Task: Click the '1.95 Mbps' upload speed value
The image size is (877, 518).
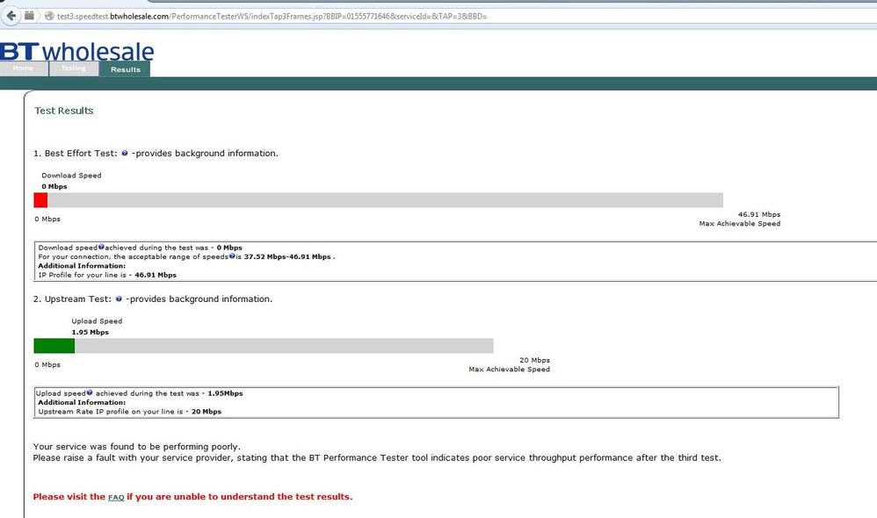Action: [x=90, y=332]
